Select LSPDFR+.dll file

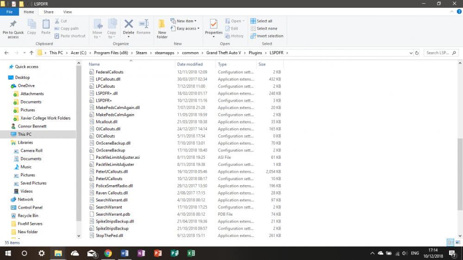coord(106,93)
